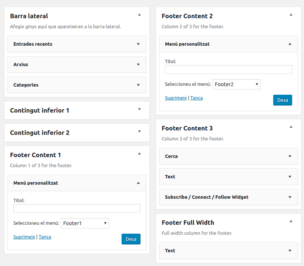This screenshot has width=304, height=266.
Task: Click Suprimeix link in Footer Content 2
Action: point(176,98)
